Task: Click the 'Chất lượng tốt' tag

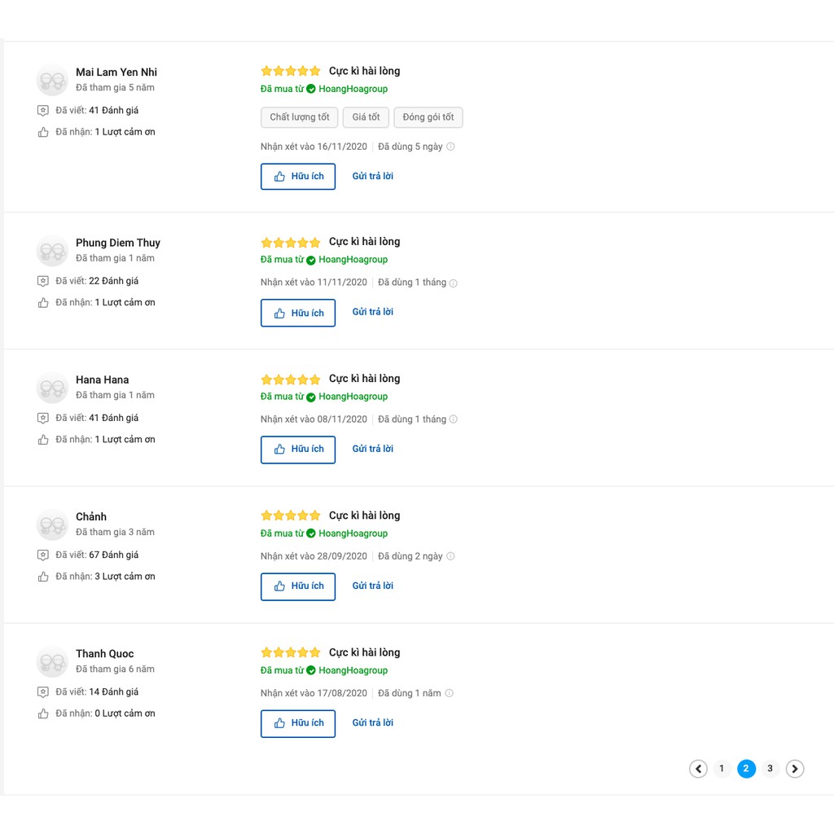Action: point(300,117)
